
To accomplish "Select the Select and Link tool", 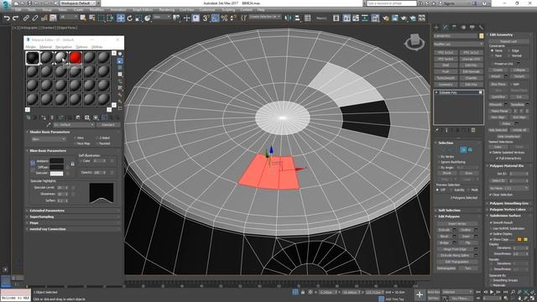I will coord(26,18).
